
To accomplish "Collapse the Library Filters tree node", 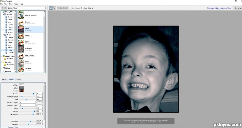I will tap(2, 12).
